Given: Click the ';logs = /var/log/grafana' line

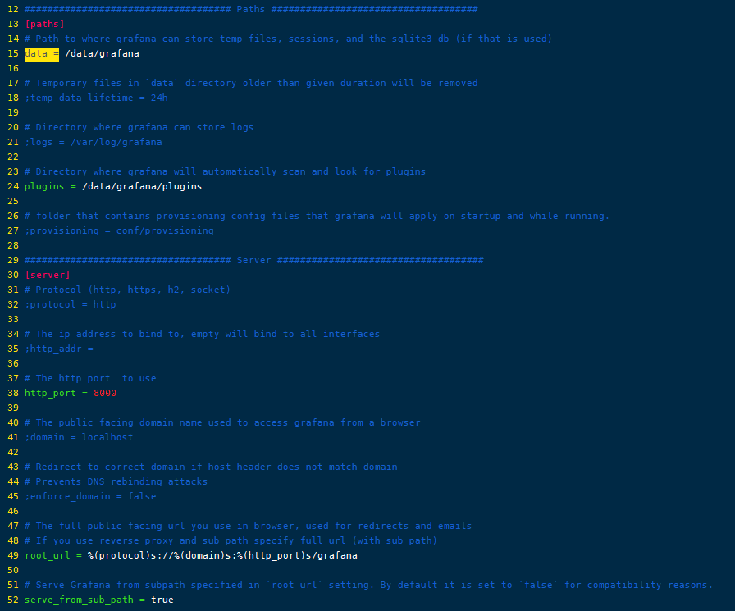Looking at the screenshot, I should [x=94, y=142].
